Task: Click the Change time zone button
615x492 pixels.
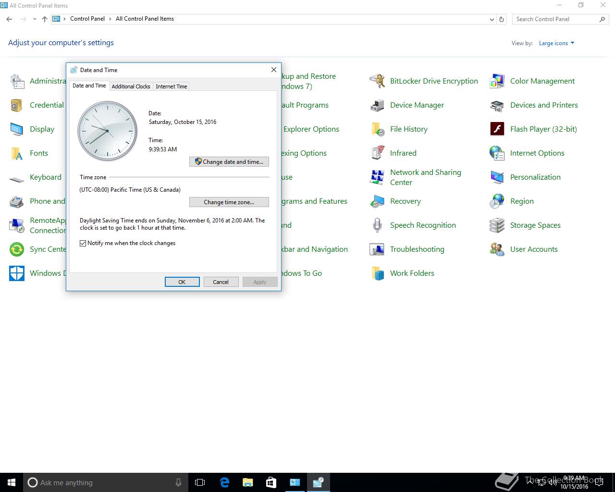Action: click(x=229, y=202)
